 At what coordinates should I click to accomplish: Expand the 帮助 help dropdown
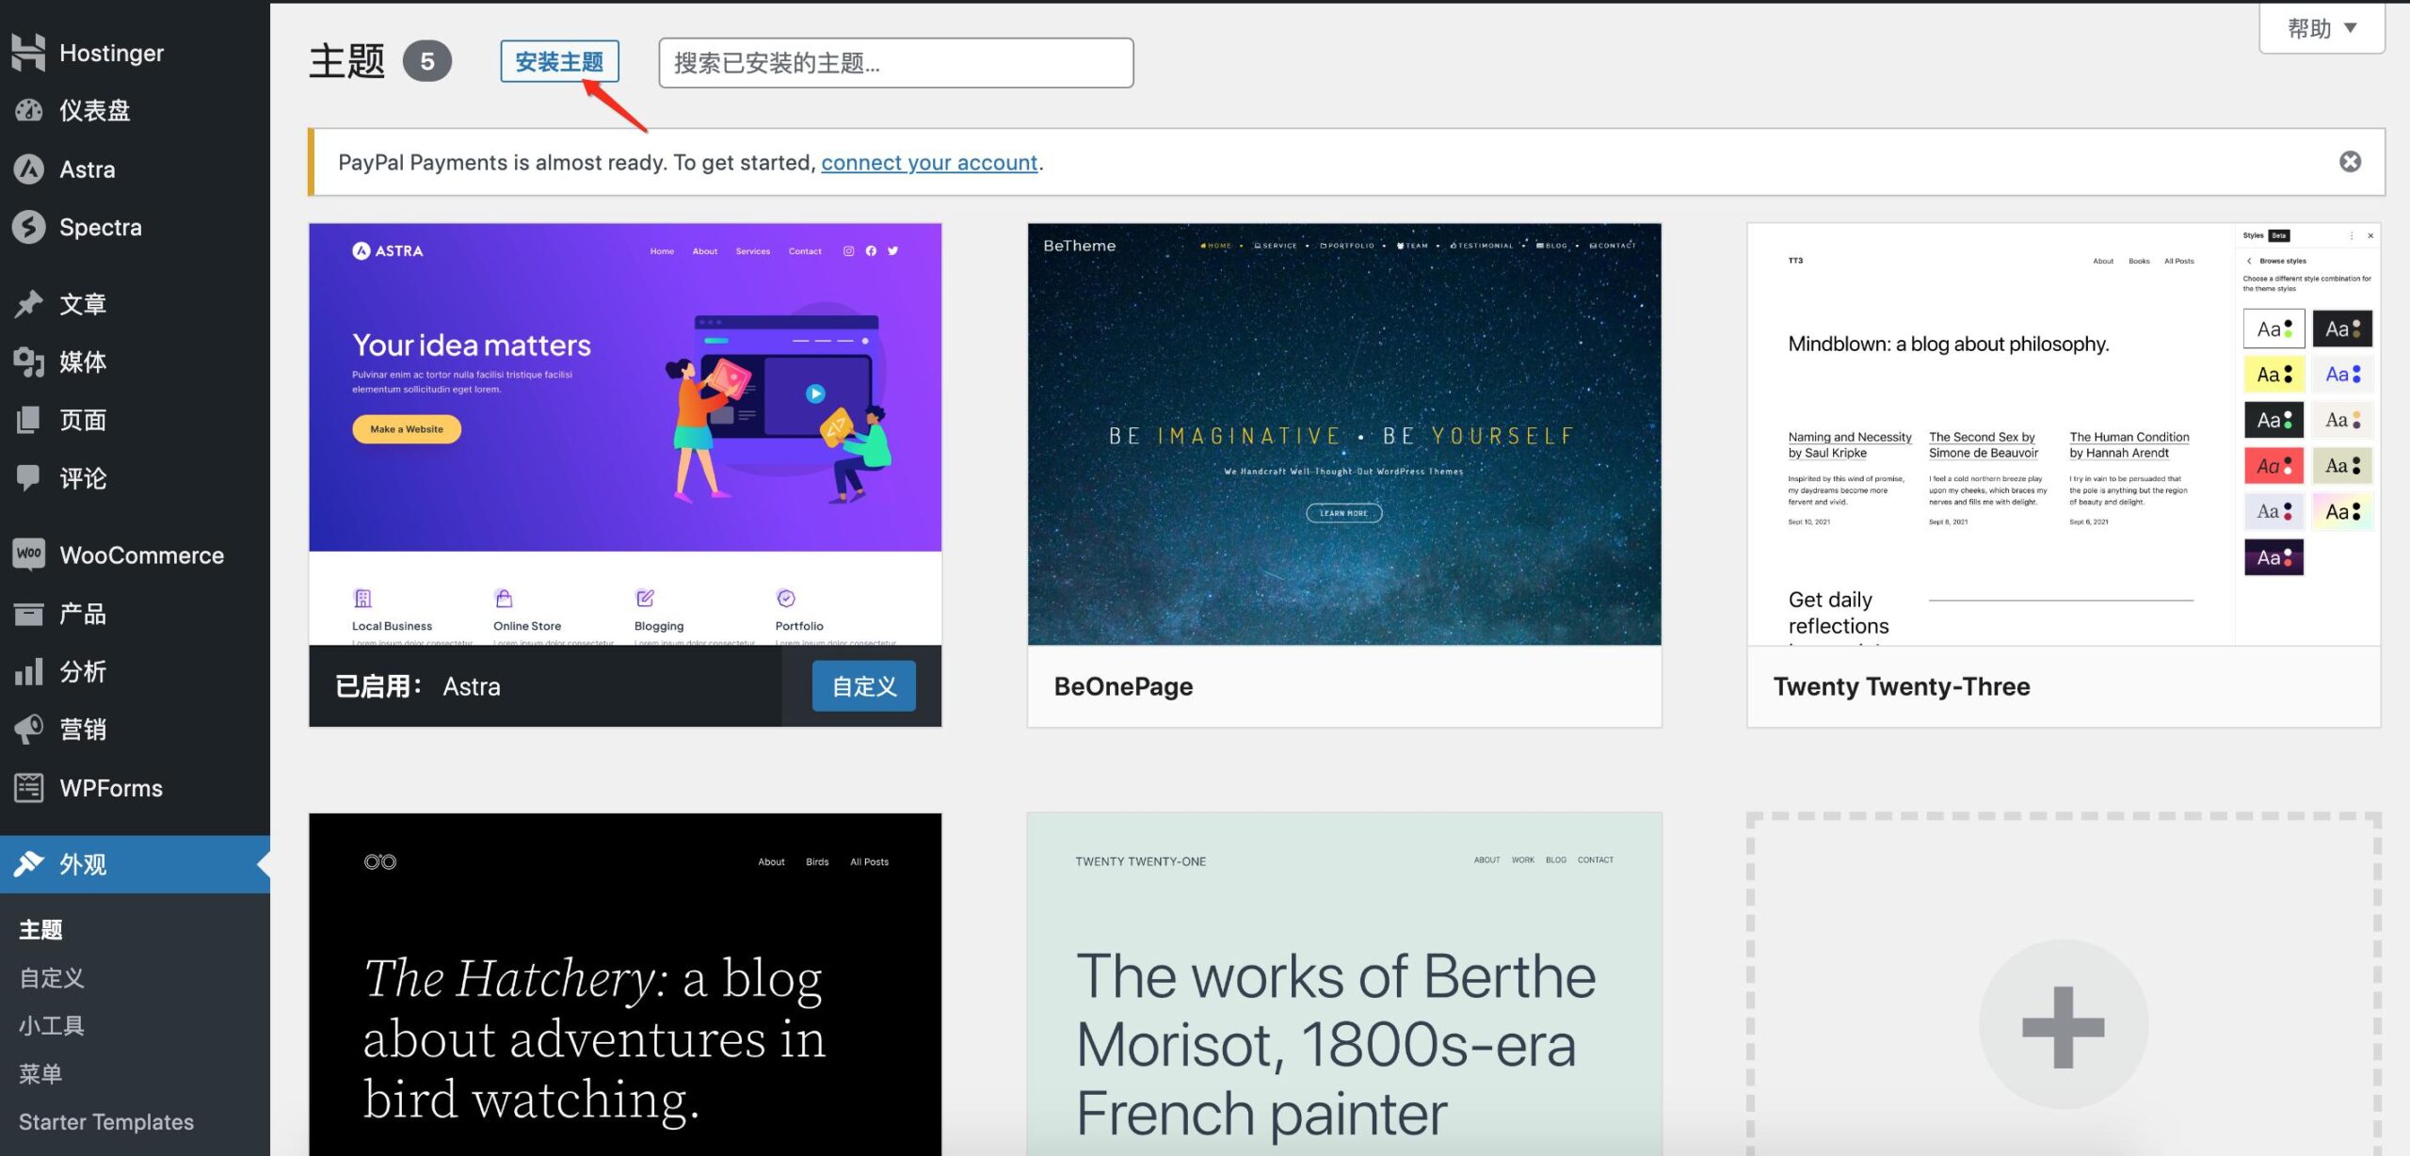coord(2322,28)
